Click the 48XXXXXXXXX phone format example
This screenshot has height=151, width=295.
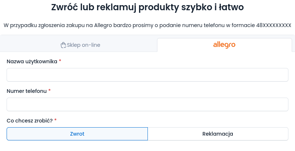click(x=273, y=25)
